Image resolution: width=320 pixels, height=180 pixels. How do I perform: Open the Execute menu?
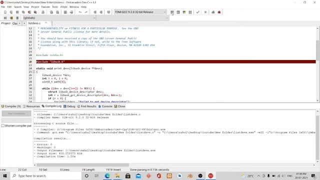click(45, 7)
